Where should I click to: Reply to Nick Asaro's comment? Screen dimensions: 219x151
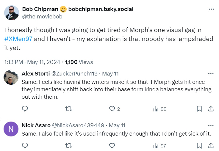point(25,145)
